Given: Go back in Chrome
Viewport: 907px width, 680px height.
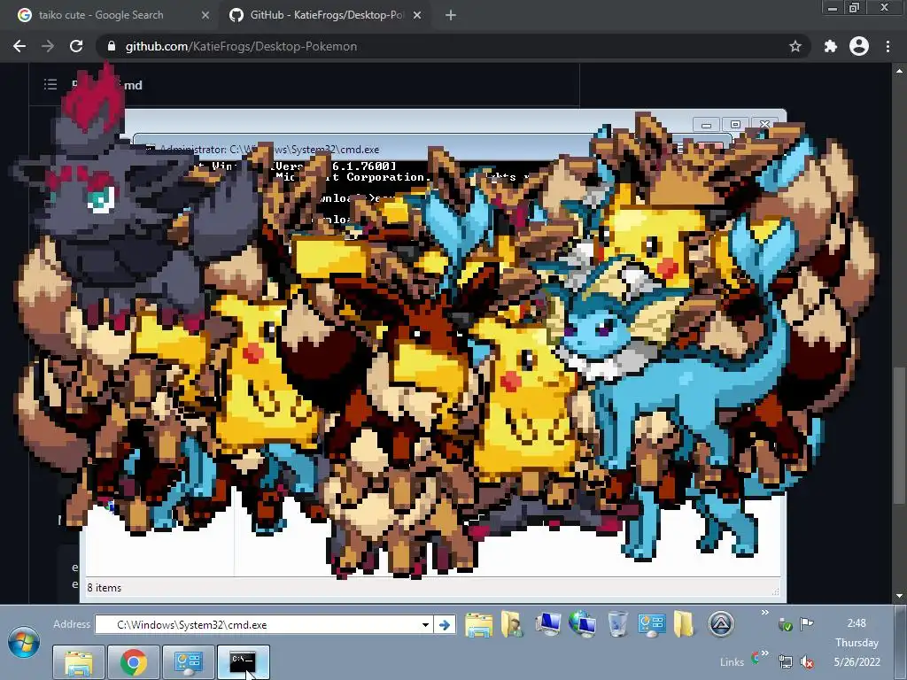Looking at the screenshot, I should 19,46.
